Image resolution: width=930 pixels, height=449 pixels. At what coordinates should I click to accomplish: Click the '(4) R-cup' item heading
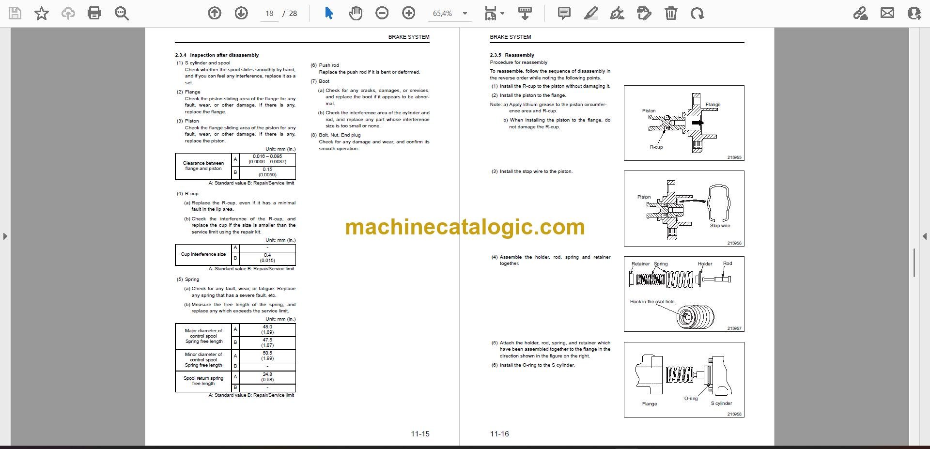187,194
